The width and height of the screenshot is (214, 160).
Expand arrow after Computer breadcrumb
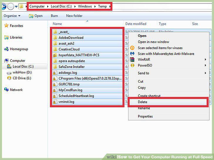[48, 6]
